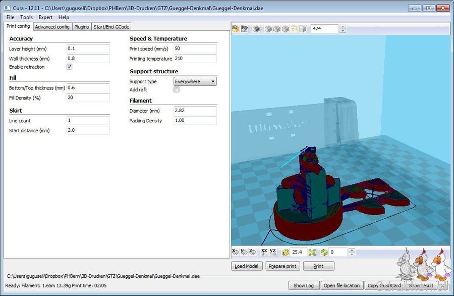Screen dimensions: 454x296
Task: Open the Expert menu
Action: (x=45, y=17)
